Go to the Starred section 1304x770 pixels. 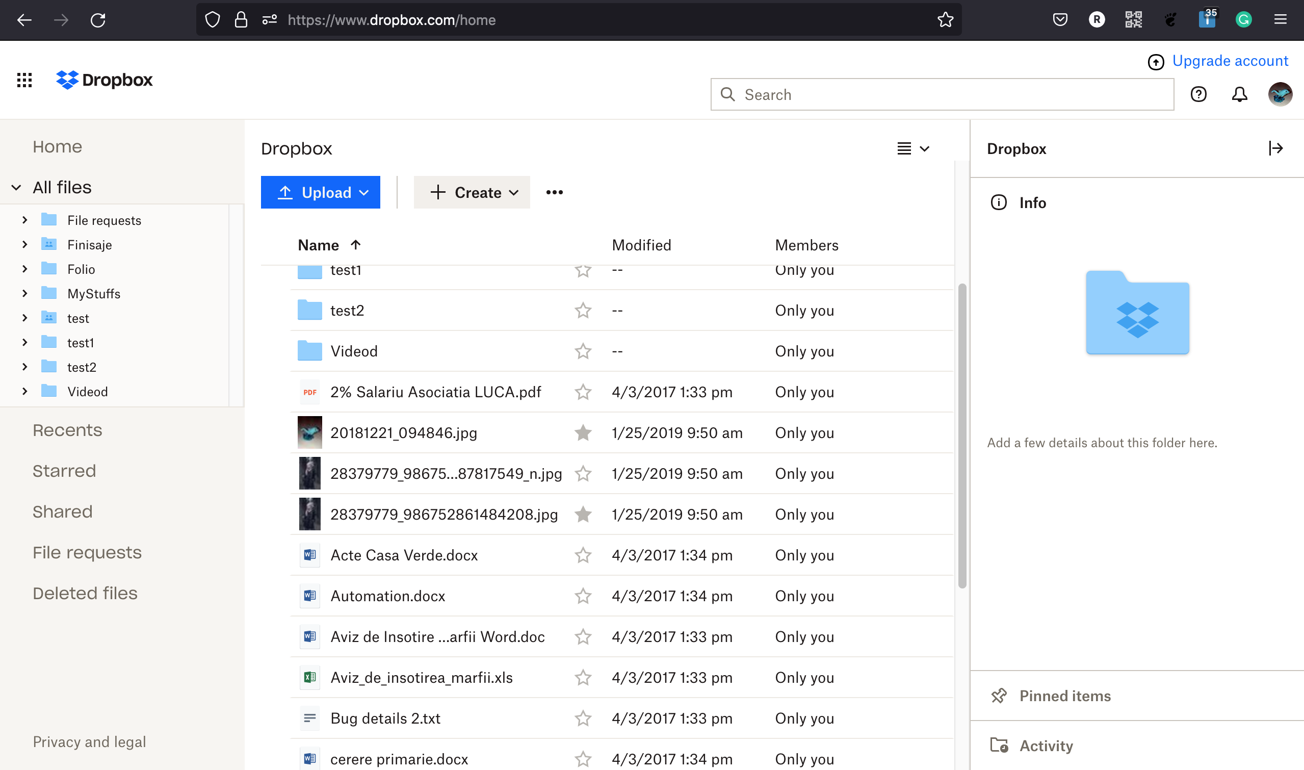click(64, 471)
